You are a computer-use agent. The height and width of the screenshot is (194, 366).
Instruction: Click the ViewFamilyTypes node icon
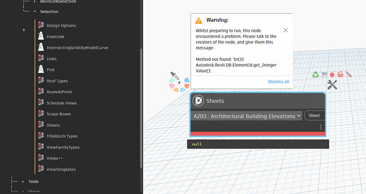coord(41,147)
